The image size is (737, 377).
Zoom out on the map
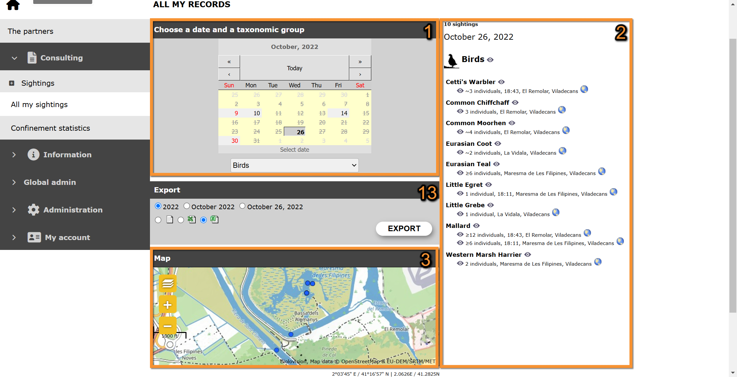168,326
